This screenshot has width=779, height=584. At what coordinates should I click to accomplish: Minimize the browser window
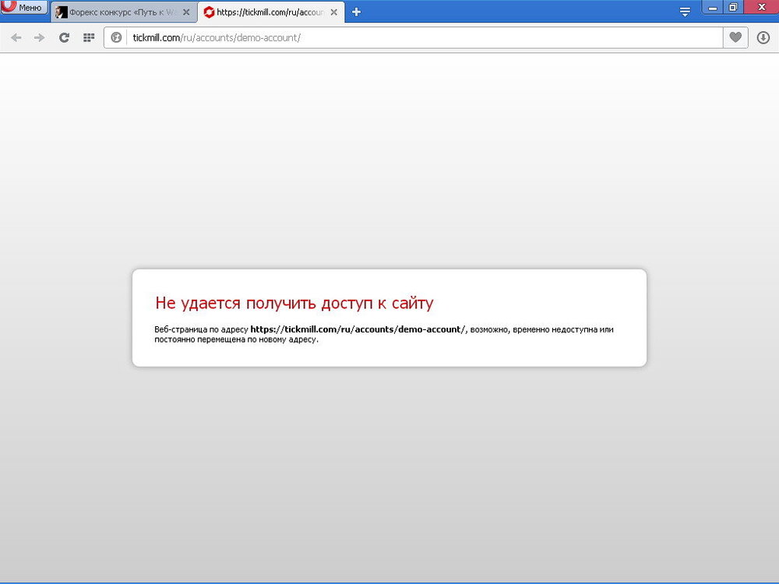713,8
